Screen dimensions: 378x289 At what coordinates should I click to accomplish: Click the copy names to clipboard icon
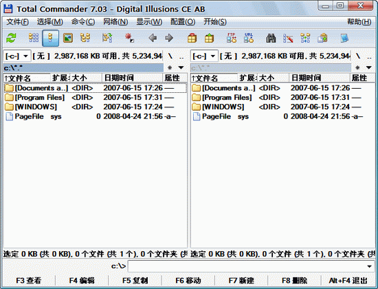(322, 38)
